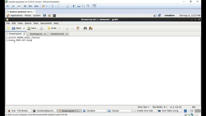
Task: Close the hivemap.txt tab
Action: [45, 34]
